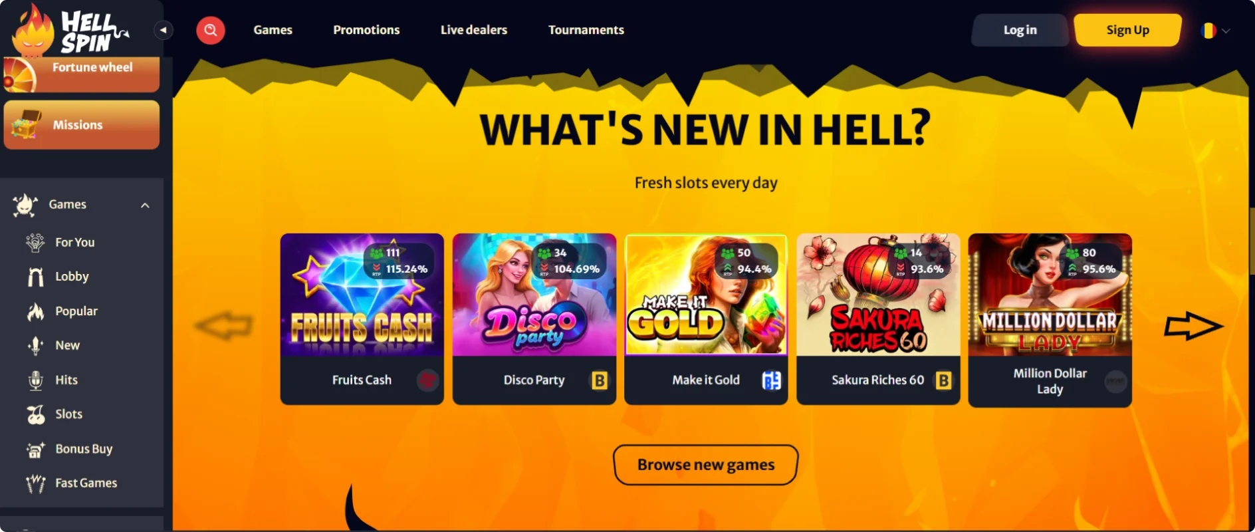Show next games with right arrow
Viewport: 1255px width, 532px height.
(1193, 326)
